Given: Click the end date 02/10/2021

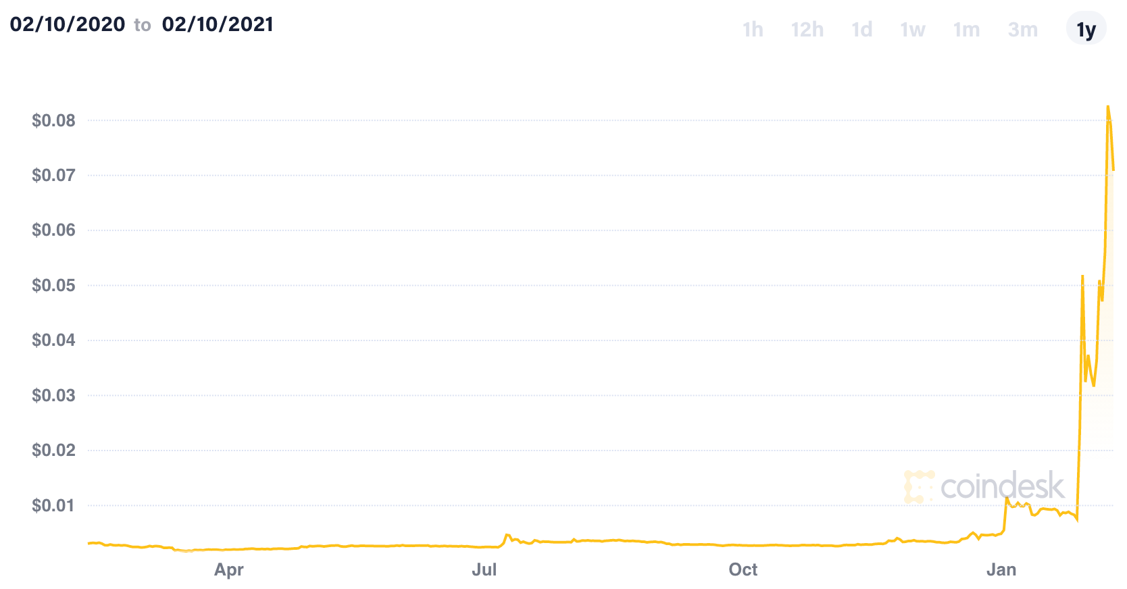Looking at the screenshot, I should pyautogui.click(x=218, y=24).
